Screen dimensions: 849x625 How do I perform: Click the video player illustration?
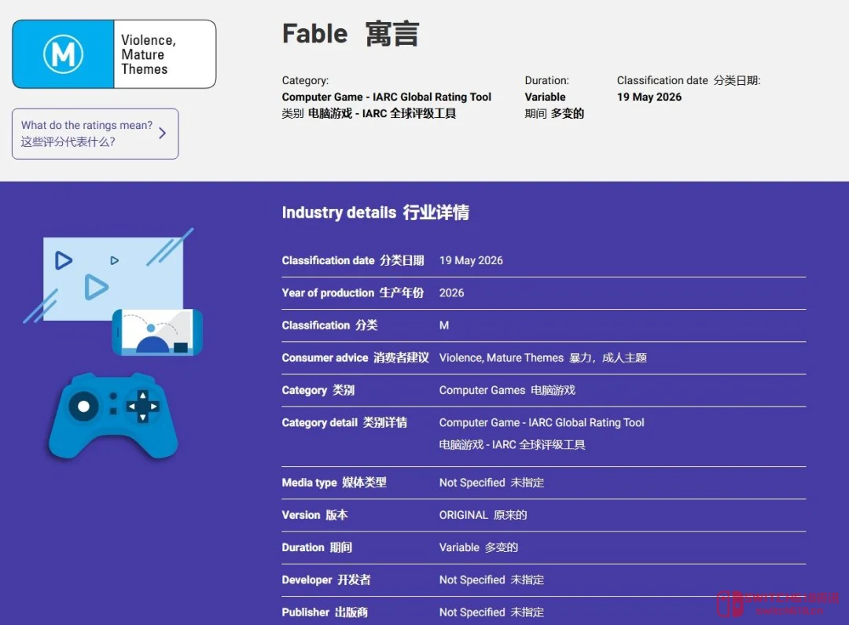pos(108,275)
